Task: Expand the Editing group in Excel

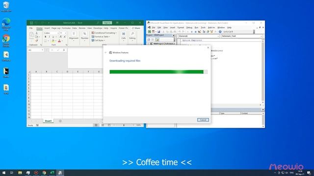Action: pos(132,37)
